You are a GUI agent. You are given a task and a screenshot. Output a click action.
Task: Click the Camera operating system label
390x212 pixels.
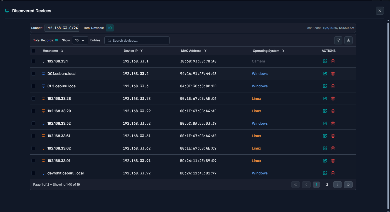(x=258, y=61)
